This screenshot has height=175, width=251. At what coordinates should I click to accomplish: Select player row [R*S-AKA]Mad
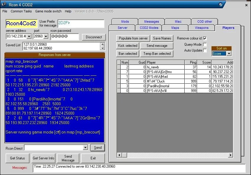[x=175, y=77]
